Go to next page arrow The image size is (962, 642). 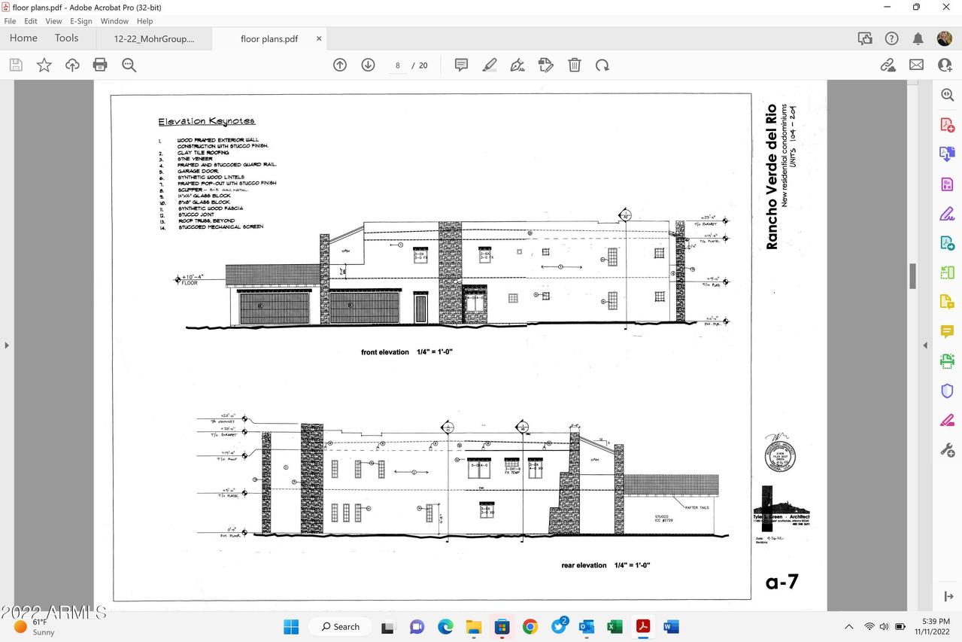[x=368, y=65]
